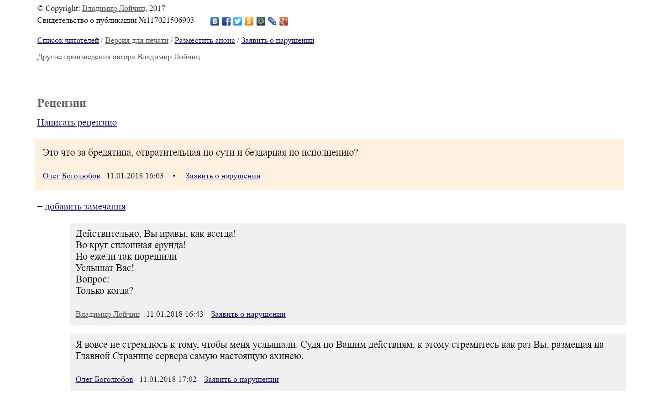Report the reply dated 11.01.2018 17:02

coord(241,379)
